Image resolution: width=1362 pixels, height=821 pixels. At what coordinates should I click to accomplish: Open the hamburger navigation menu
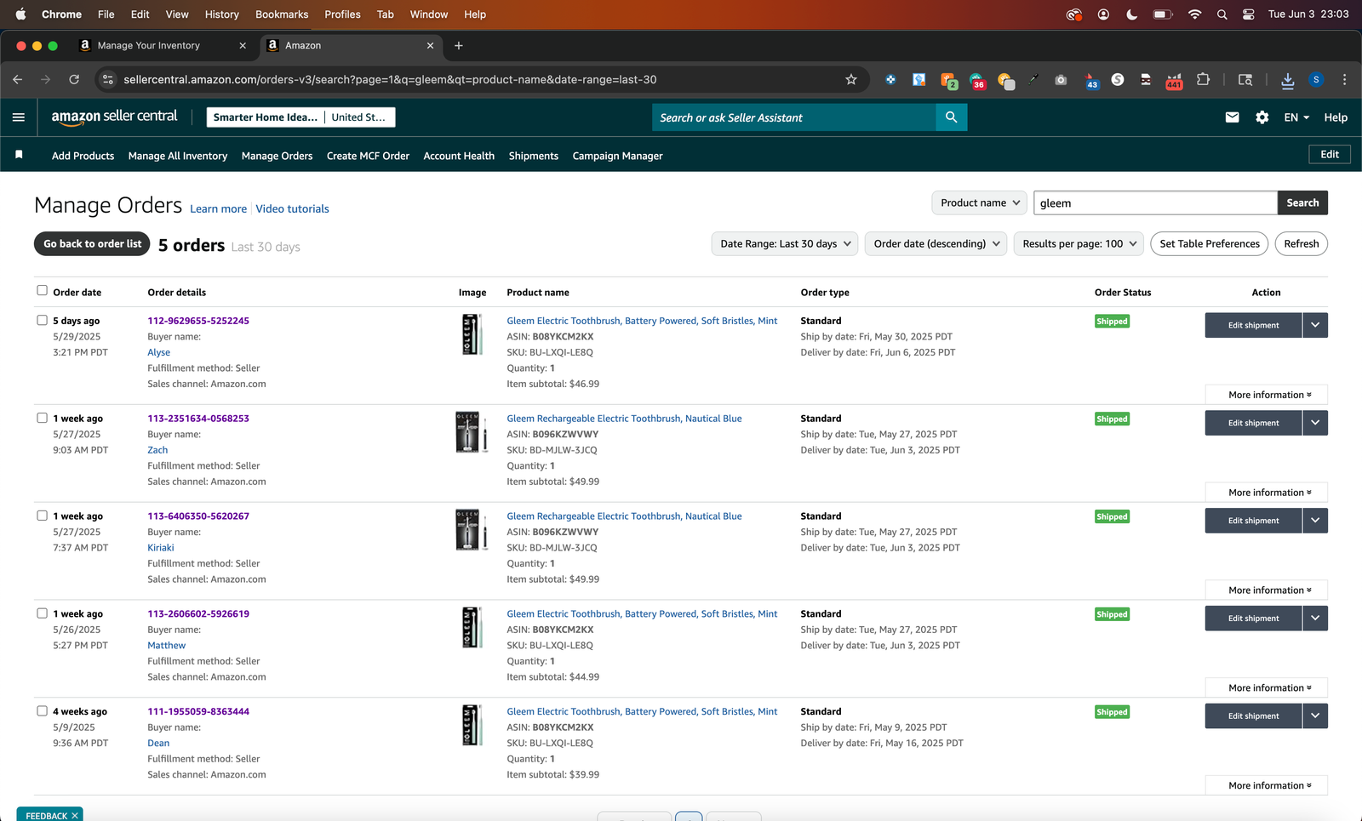[19, 117]
